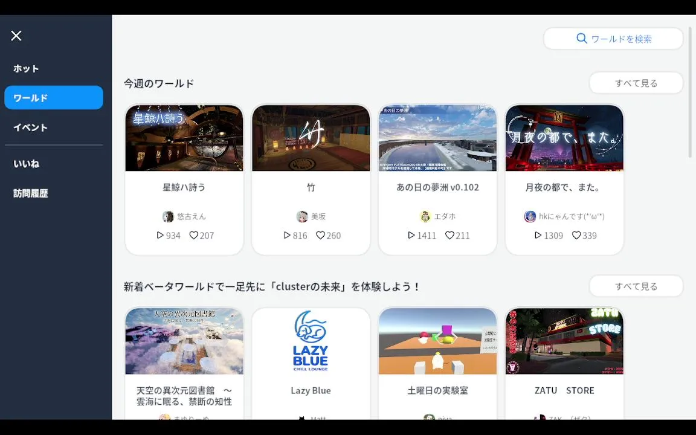Screen dimensions: 696x435
Task: Click the play icon beside 934
Action: pyautogui.click(x=160, y=235)
